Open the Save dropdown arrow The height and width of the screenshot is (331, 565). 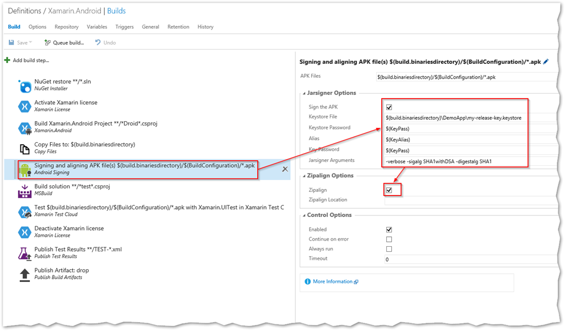click(31, 42)
